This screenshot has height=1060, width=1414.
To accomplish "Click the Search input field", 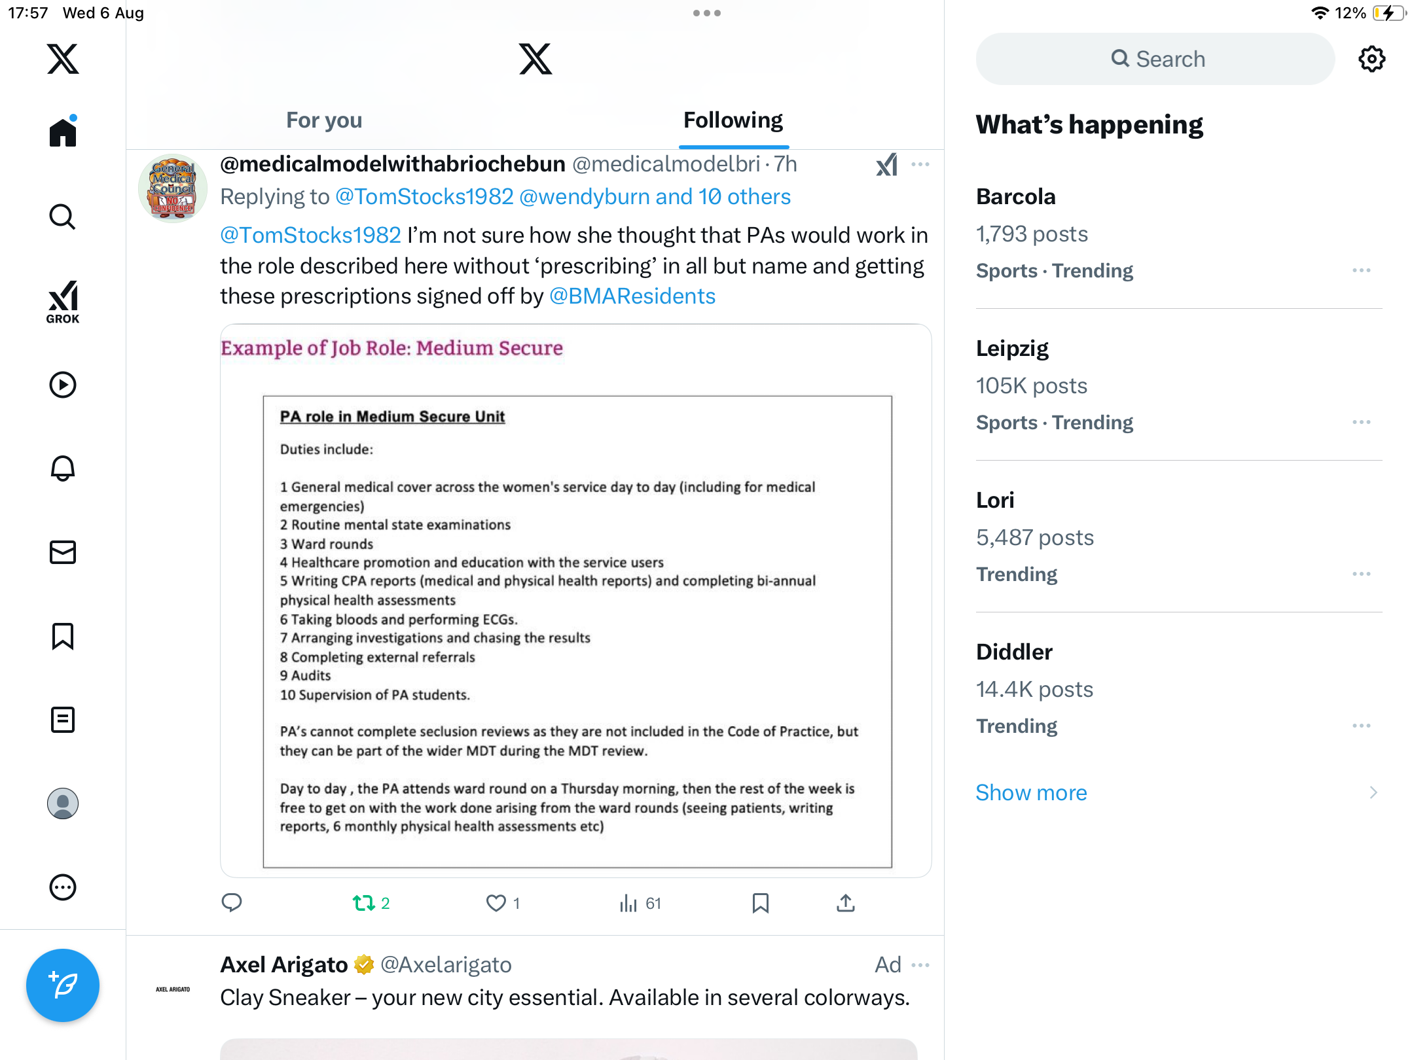I will pos(1155,59).
